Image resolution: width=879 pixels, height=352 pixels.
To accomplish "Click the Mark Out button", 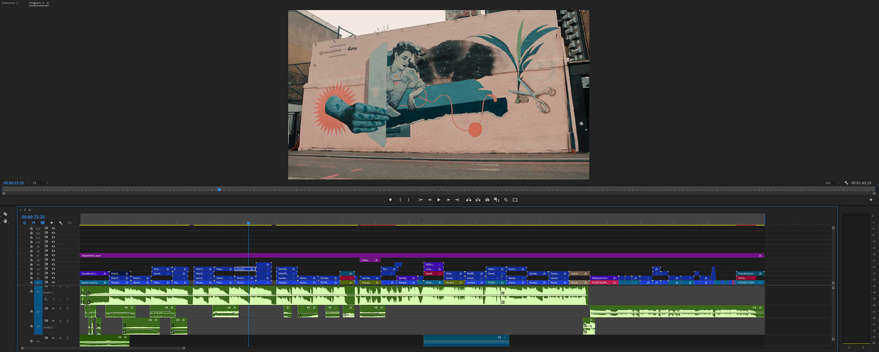I will pos(409,200).
